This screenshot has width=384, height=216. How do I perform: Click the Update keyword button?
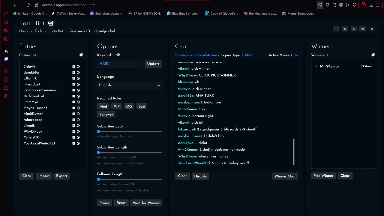tap(153, 64)
